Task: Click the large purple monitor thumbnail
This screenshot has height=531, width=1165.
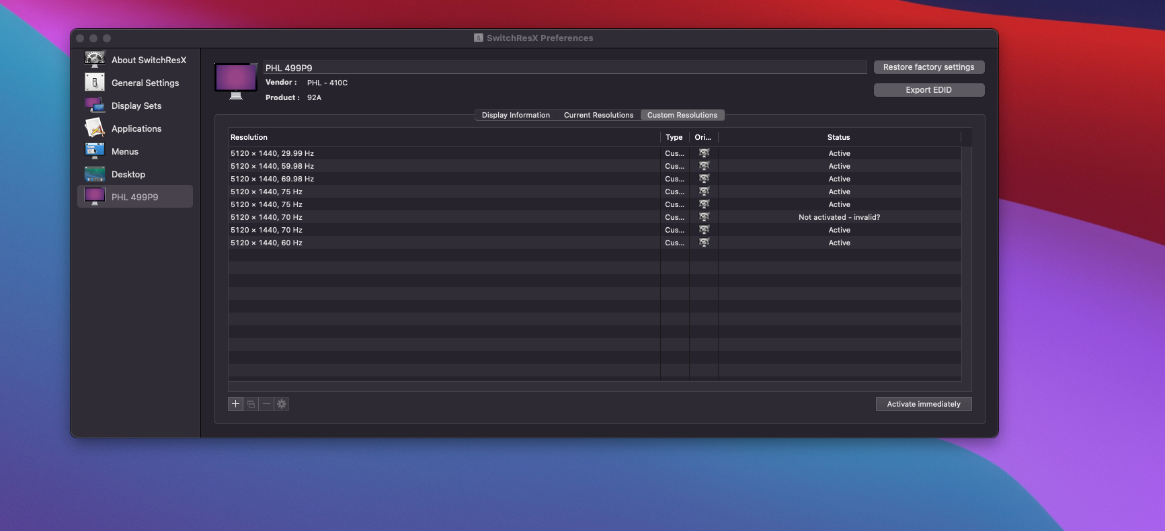Action: click(x=236, y=81)
